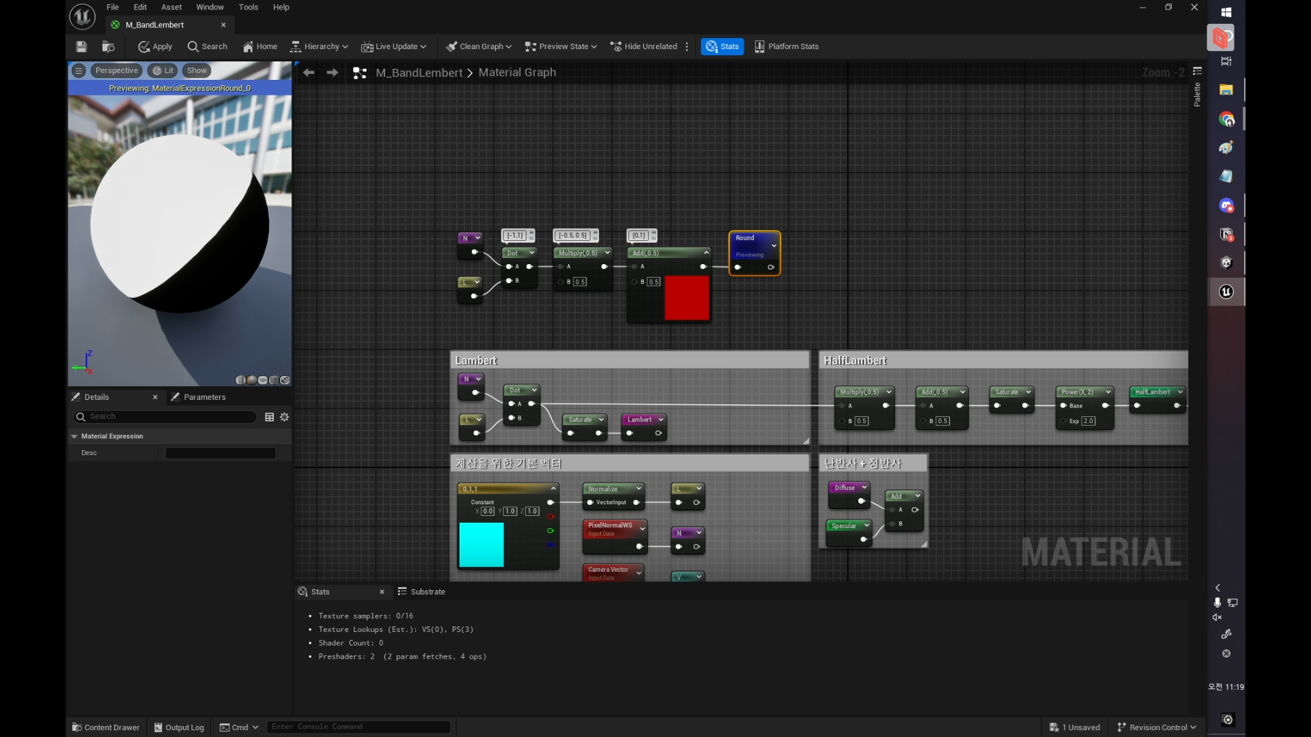The width and height of the screenshot is (1311, 737).
Task: Open the Content Drawer
Action: [106, 727]
